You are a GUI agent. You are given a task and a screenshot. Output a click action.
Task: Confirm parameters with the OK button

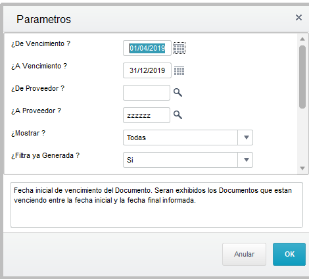coord(289,254)
